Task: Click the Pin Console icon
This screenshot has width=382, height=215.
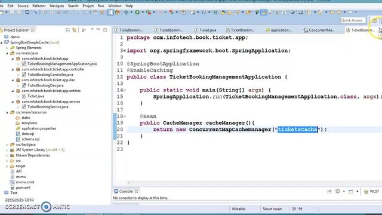Action: click(x=329, y=192)
